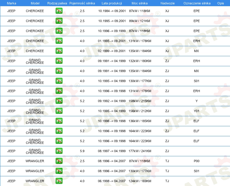230x186 pixels.
Task: Select the engine capacity value 5.9
Action: click(x=82, y=151)
